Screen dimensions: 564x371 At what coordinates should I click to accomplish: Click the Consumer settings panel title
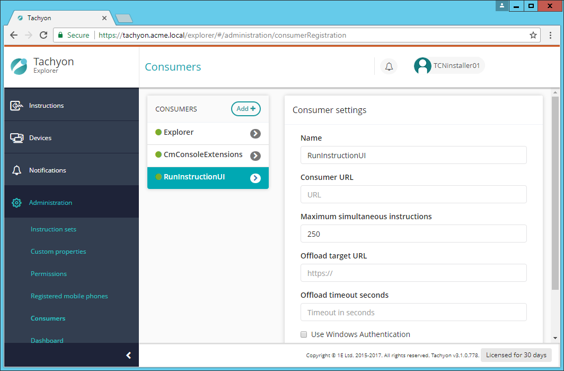330,110
